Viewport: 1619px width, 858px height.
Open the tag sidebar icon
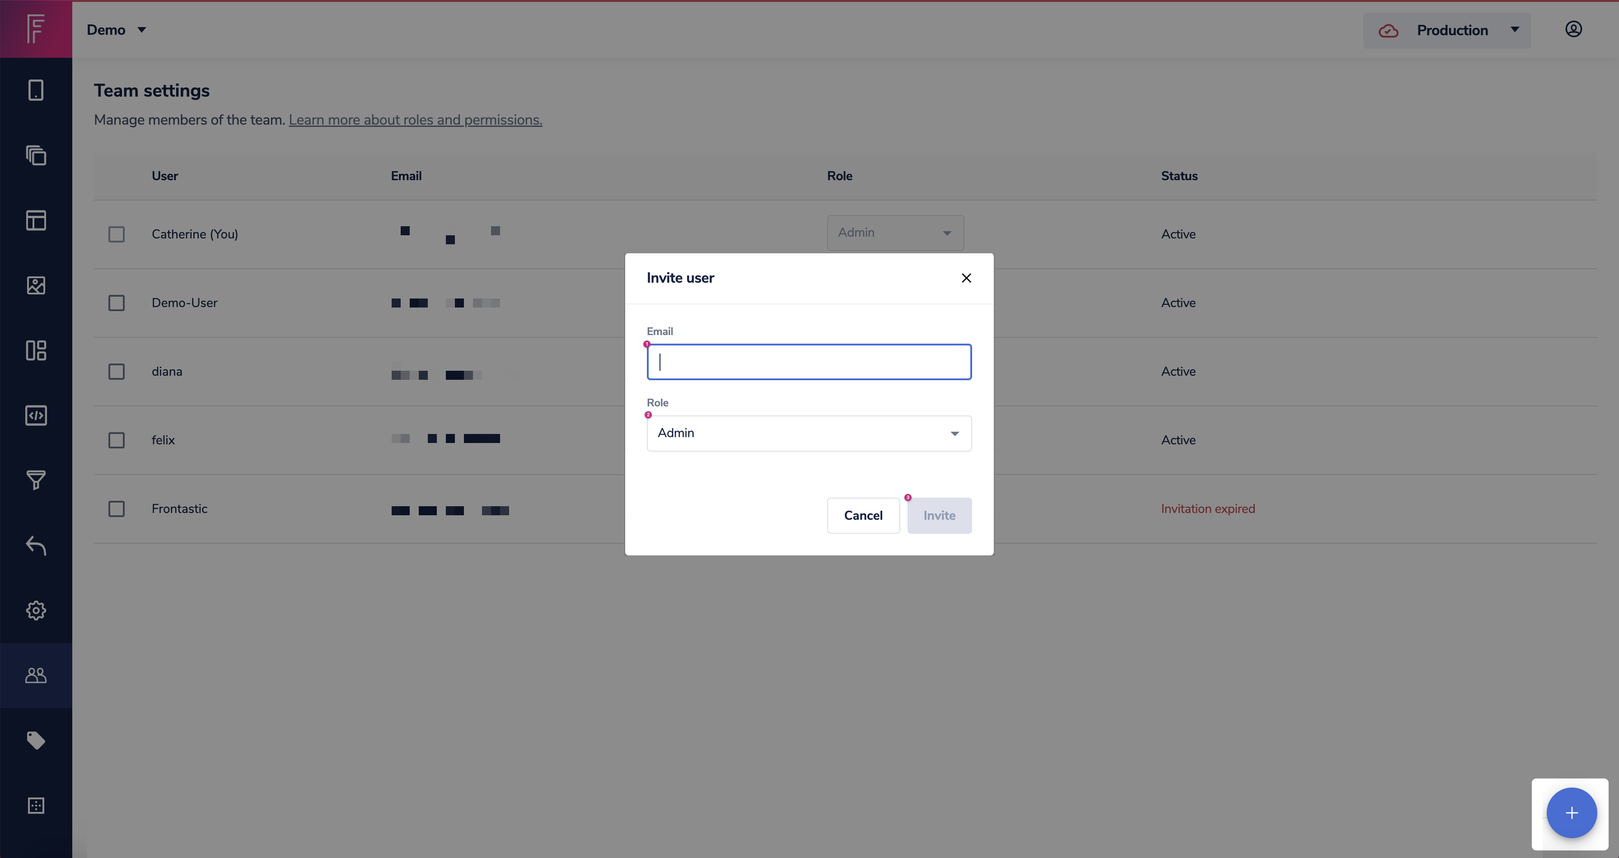pyautogui.click(x=36, y=740)
